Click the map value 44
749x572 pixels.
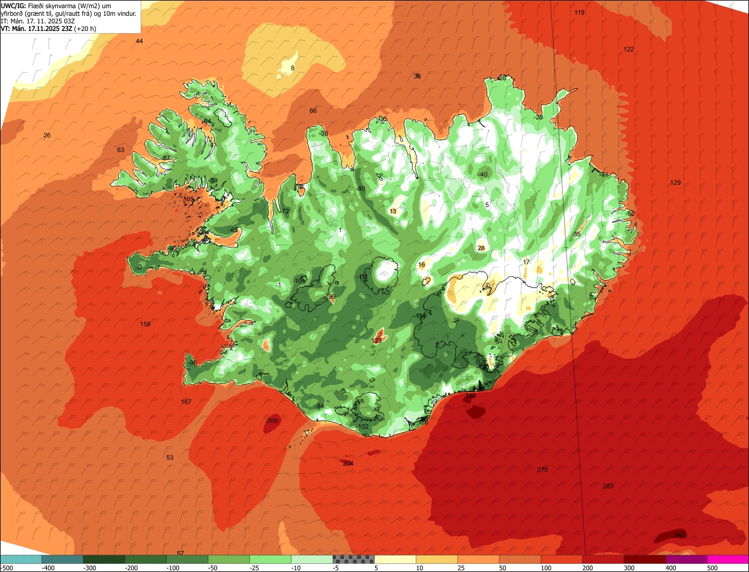[139, 41]
